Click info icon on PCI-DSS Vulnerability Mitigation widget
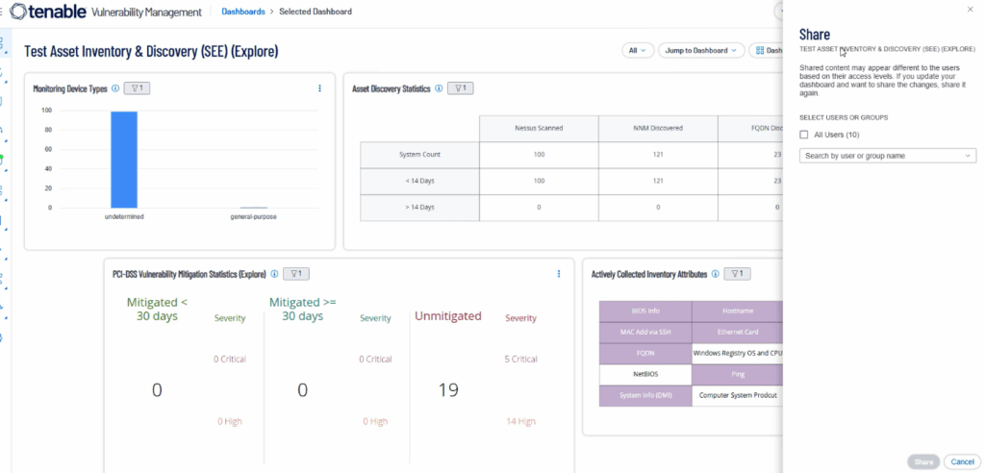Image resolution: width=985 pixels, height=473 pixels. (x=274, y=274)
